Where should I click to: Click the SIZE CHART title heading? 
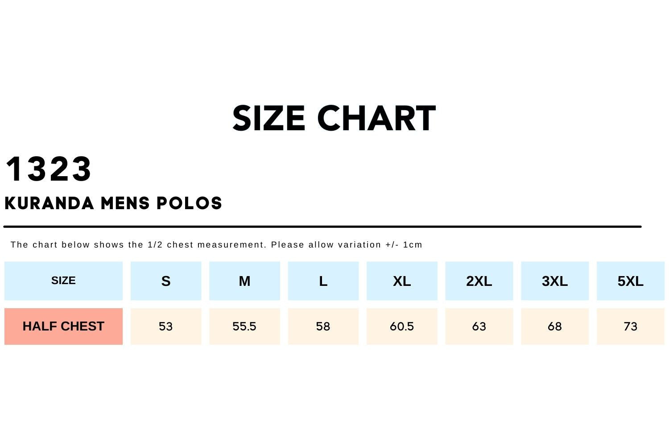[334, 118]
